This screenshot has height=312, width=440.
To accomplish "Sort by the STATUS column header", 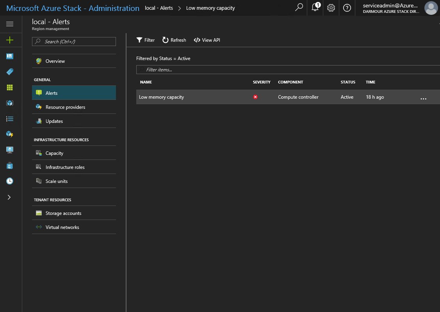I will click(x=348, y=82).
